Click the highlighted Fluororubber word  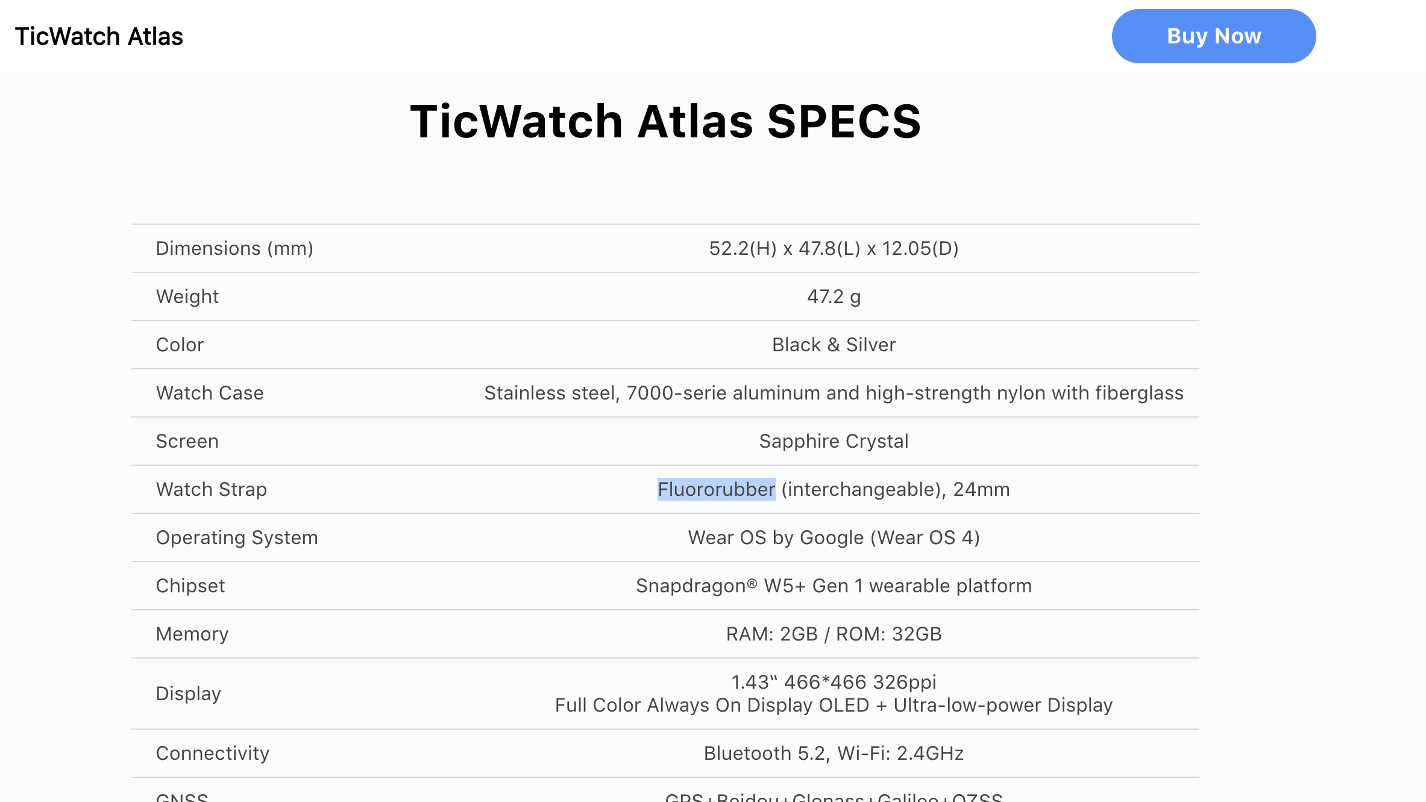tap(716, 489)
